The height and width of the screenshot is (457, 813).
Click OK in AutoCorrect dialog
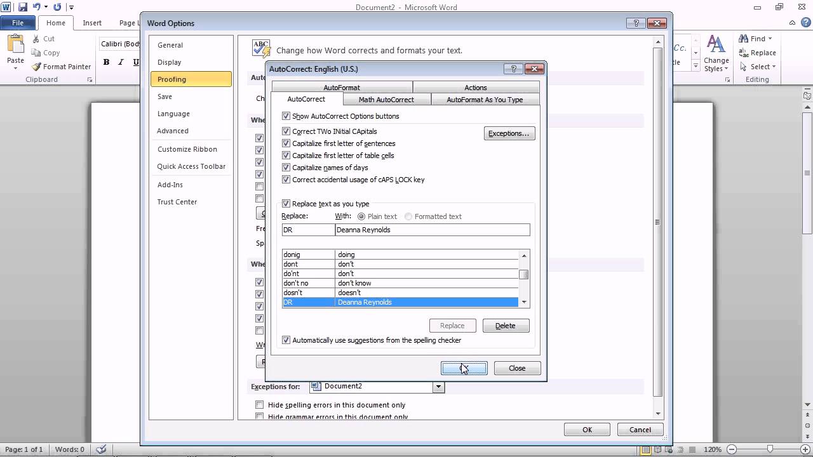(x=464, y=368)
